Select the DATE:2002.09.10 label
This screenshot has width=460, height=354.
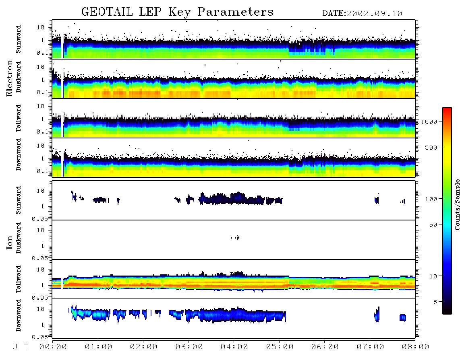pyautogui.click(x=362, y=14)
